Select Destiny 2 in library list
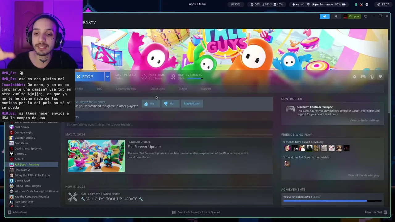Image resolution: width=395 pixels, height=222 pixels. pos(20,154)
